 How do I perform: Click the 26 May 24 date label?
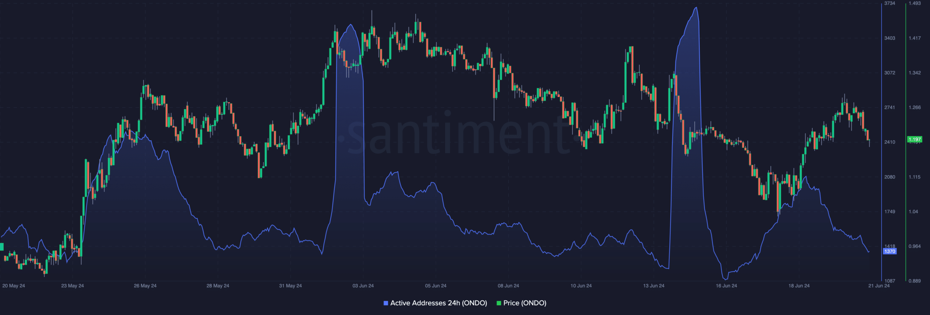145,286
